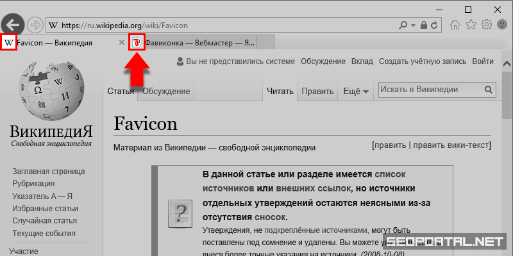The image size is (513, 256).
Task: Click the Forward navigation arrow
Action: click(35, 26)
